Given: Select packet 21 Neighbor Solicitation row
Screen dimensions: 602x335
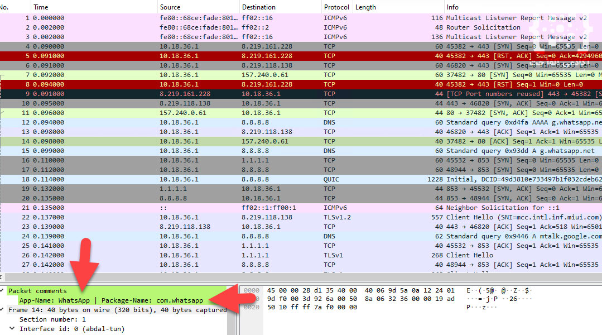Looking at the screenshot, I should tap(301, 208).
